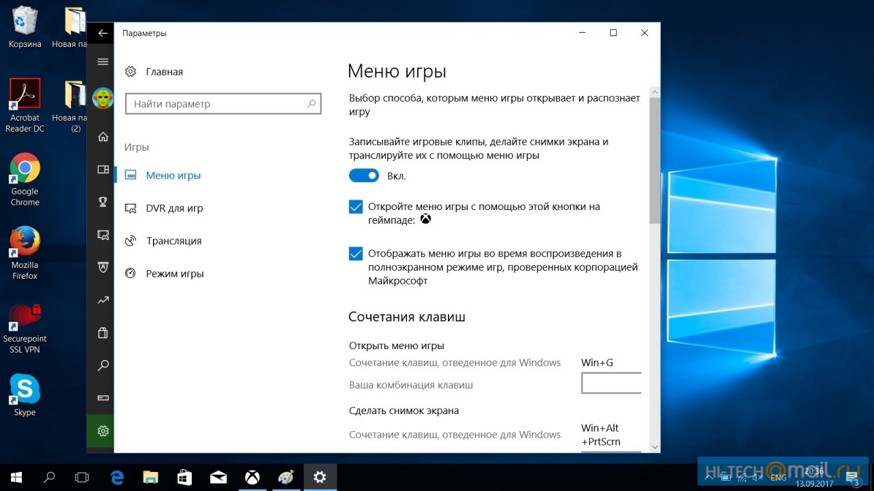Open File Explorer from taskbar

tap(150, 477)
